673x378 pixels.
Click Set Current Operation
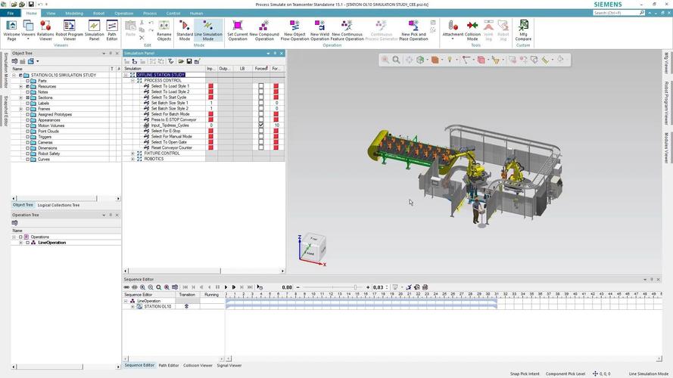(x=238, y=30)
